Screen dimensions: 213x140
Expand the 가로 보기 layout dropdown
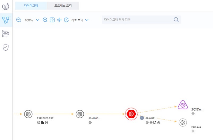click(x=80, y=20)
